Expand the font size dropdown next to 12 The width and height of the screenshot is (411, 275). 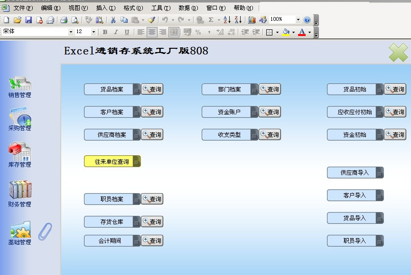pyautogui.click(x=93, y=32)
